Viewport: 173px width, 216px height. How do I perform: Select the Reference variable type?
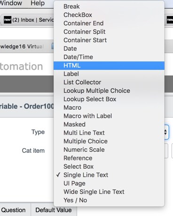(x=109, y=158)
